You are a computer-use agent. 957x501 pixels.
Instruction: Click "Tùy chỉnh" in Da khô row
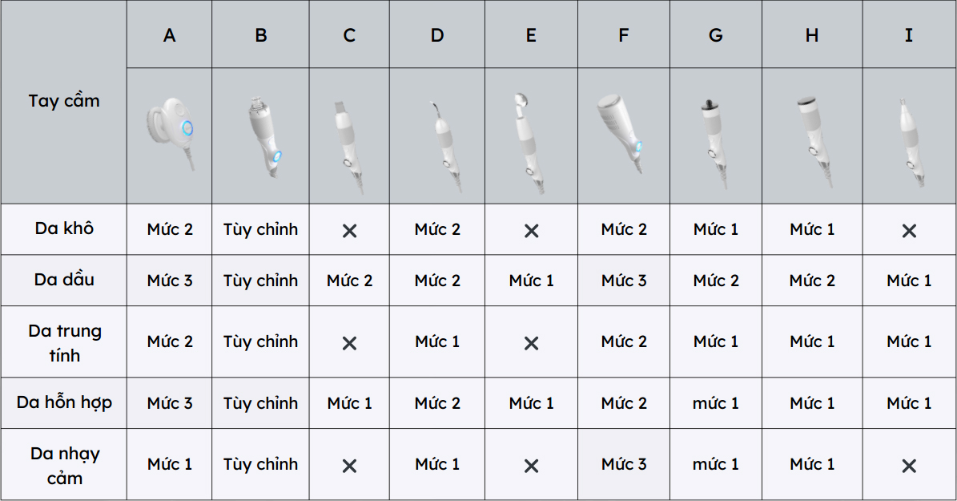pyautogui.click(x=260, y=229)
